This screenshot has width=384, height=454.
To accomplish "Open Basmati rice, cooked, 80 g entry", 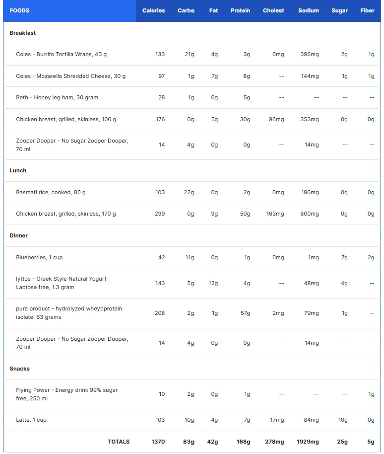I will click(x=51, y=192).
